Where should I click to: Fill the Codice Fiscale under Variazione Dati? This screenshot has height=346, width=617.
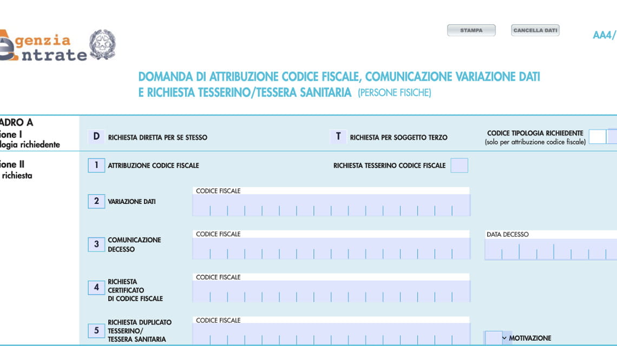click(331, 207)
